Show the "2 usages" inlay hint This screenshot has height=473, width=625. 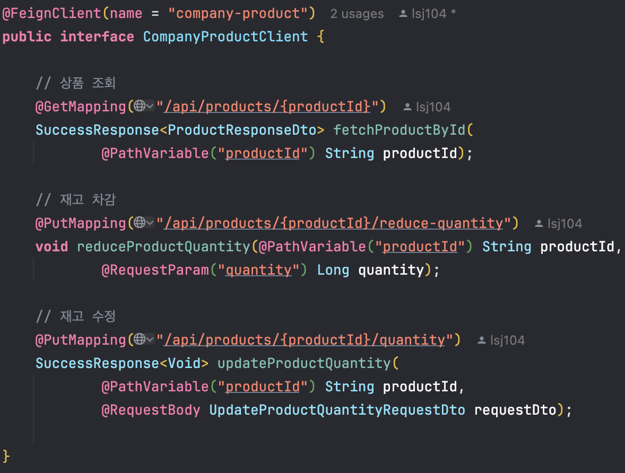(x=357, y=14)
